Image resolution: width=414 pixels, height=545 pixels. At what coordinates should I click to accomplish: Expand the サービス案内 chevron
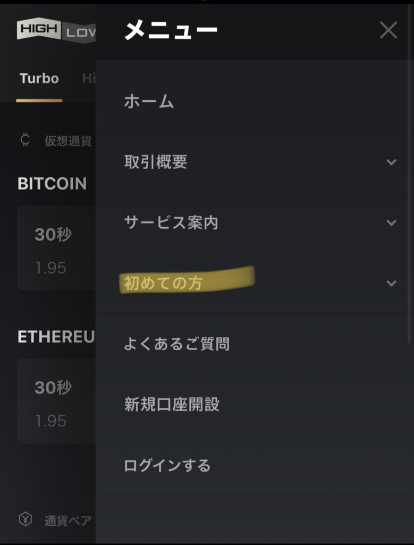[392, 222]
